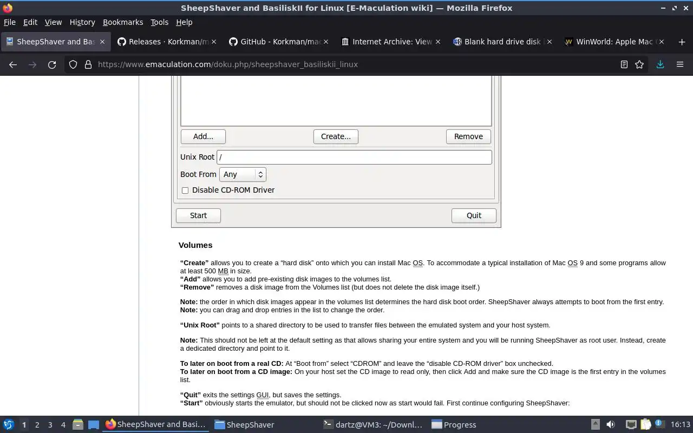Toggle Reader View for this page
The width and height of the screenshot is (693, 433).
click(624, 64)
